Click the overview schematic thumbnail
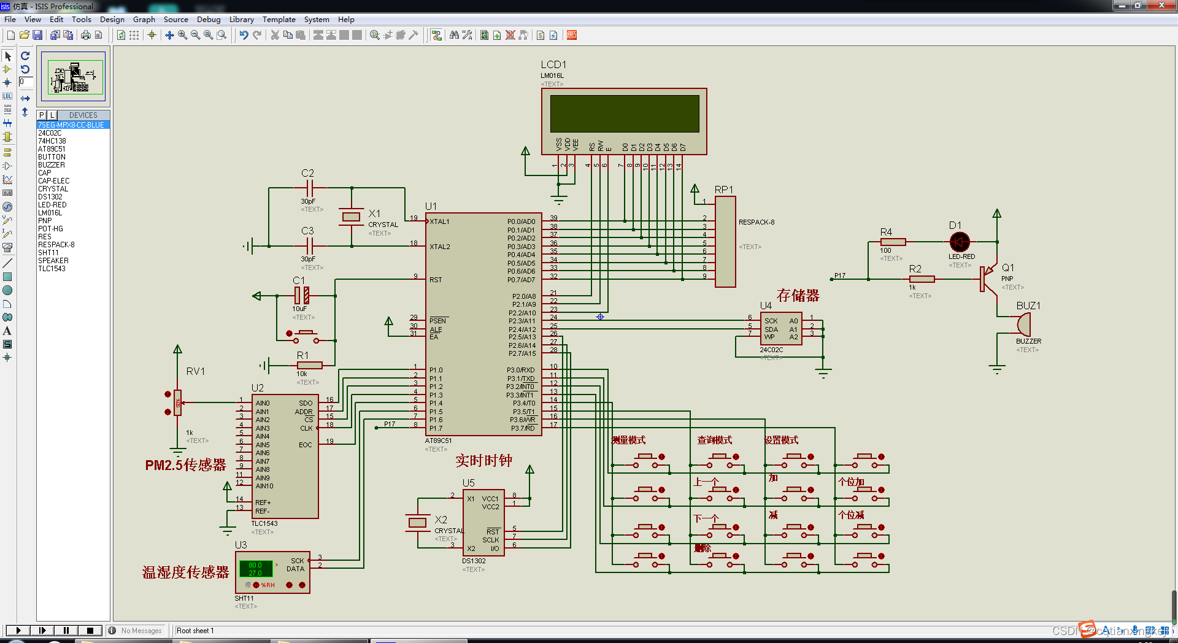Viewport: 1178px width, 643px height. [73, 76]
